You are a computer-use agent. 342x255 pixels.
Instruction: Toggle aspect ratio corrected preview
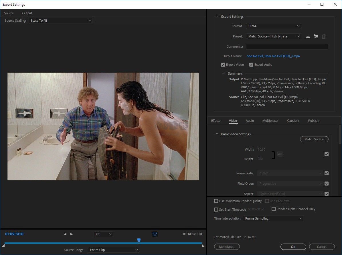point(155,234)
